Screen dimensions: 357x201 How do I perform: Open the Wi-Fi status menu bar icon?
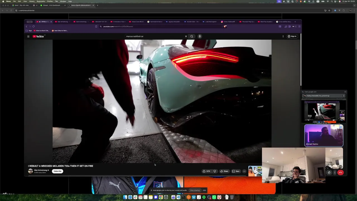pyautogui.click(x=327, y=1)
